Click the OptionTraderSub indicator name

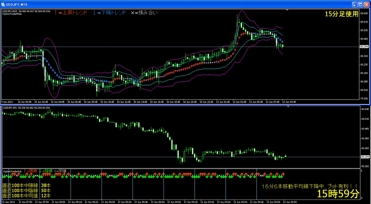[12, 171]
